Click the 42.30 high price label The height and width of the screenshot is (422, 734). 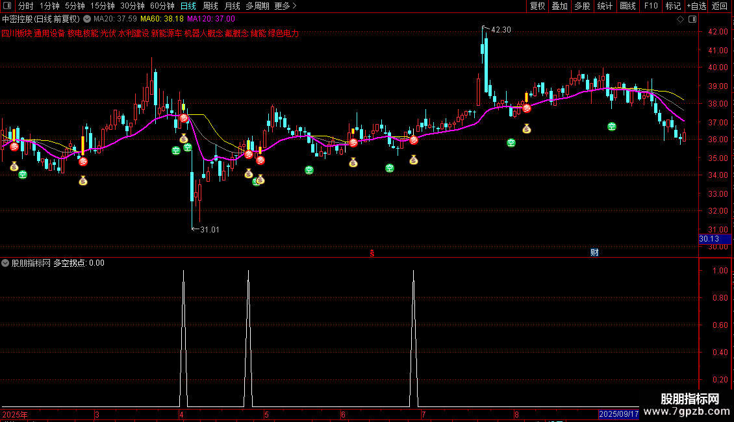click(501, 29)
